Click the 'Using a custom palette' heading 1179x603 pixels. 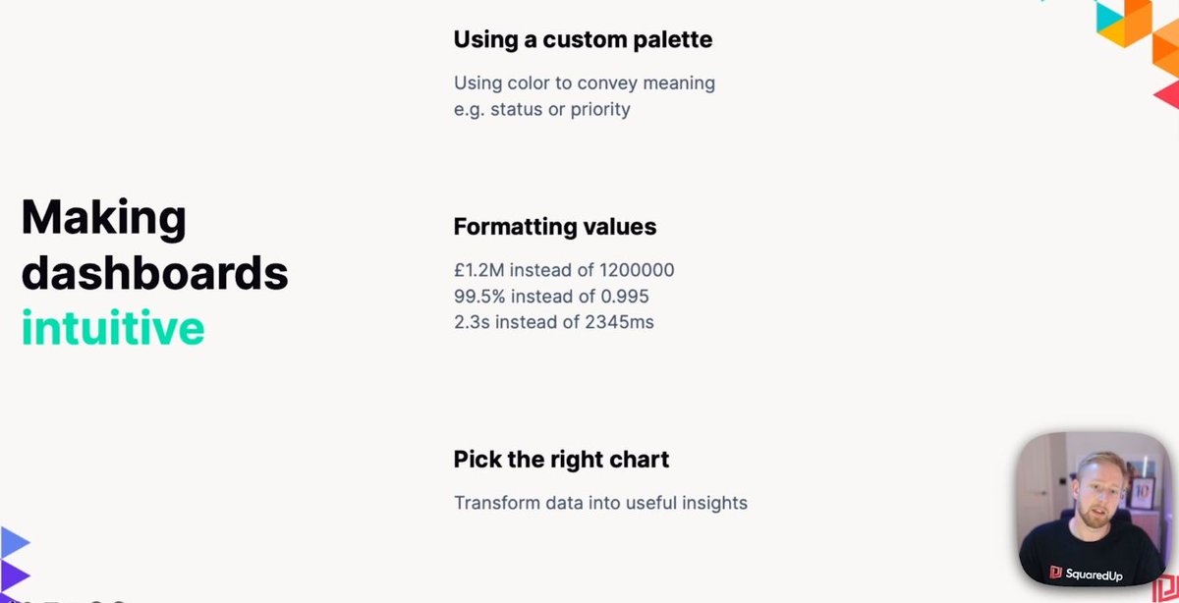coord(583,40)
